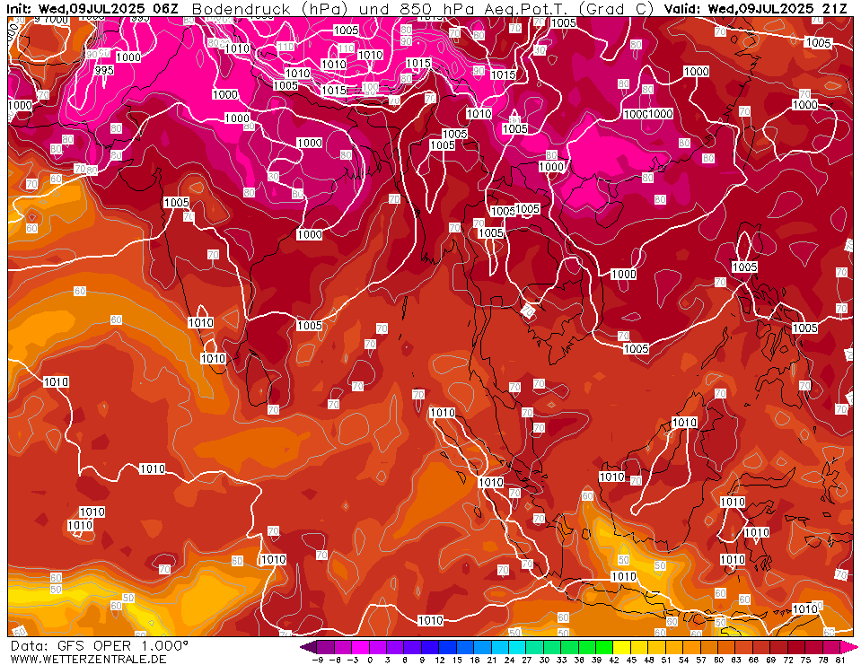Click the '27' label on the color scale
Image resolution: width=861 pixels, height=665 pixels.
(x=527, y=660)
